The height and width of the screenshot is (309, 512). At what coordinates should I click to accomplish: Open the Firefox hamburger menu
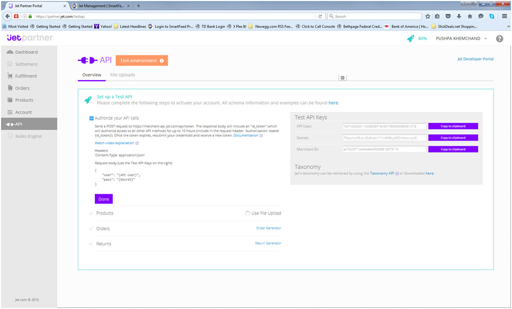(505, 16)
